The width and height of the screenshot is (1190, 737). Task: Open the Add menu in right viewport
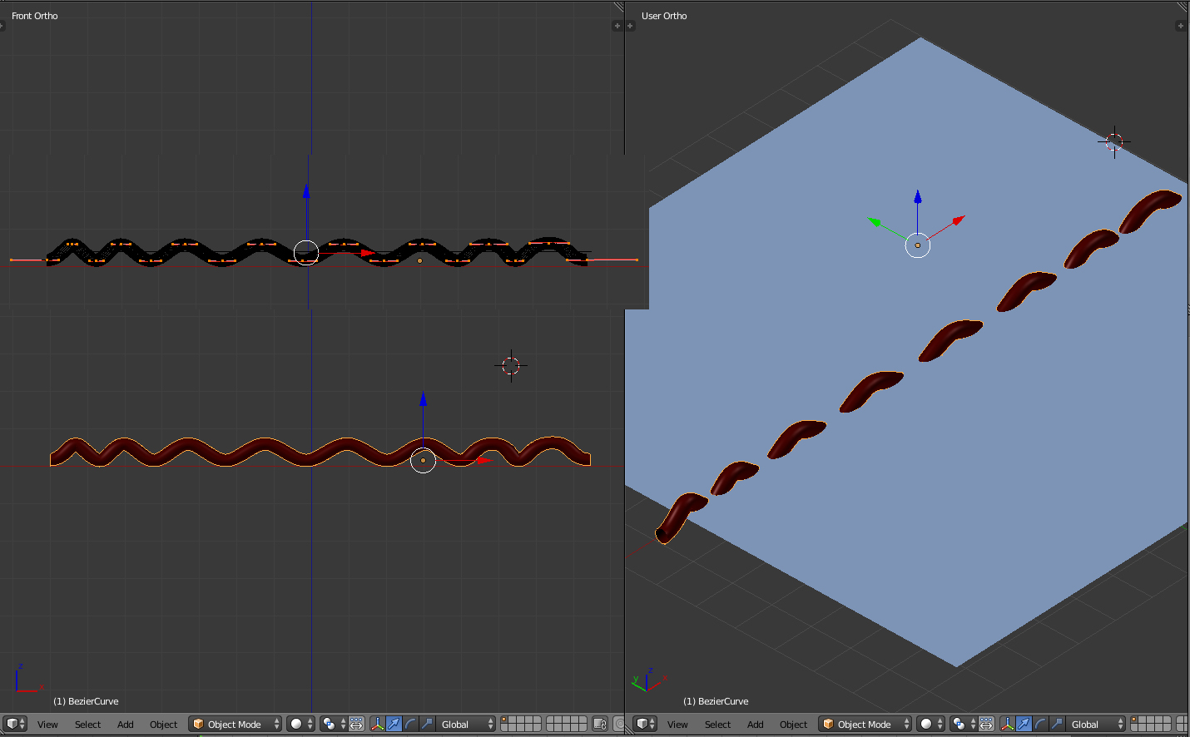(x=755, y=724)
